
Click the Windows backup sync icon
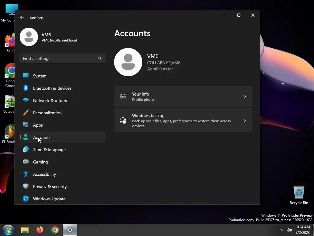pos(123,120)
